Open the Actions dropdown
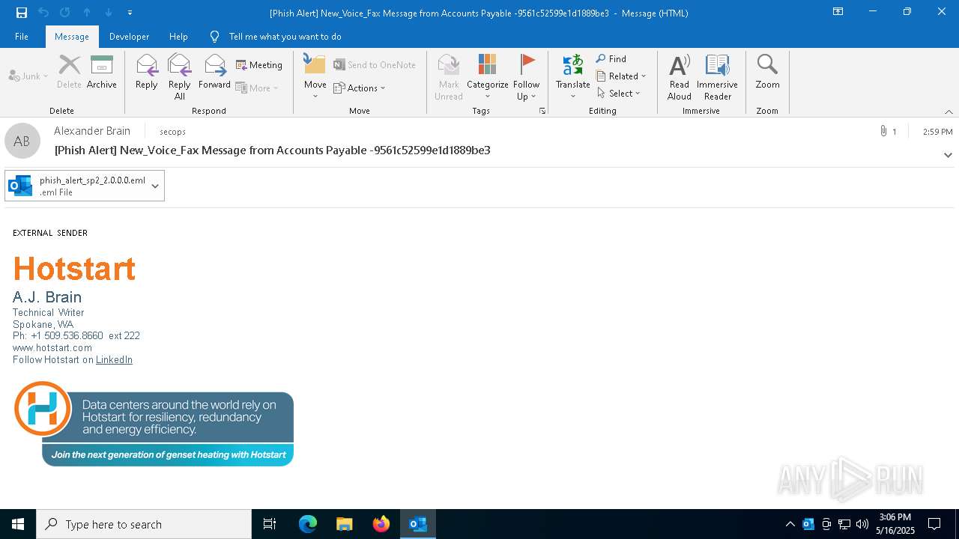959x539 pixels. click(x=360, y=88)
